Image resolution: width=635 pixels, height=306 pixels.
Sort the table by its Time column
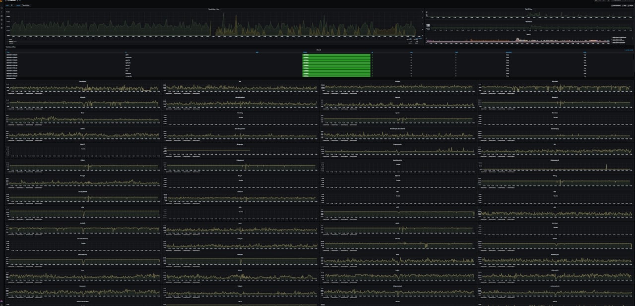7,51
